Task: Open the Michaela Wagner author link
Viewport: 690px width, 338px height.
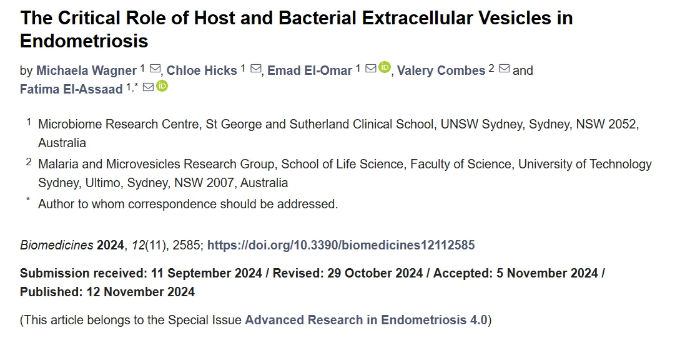Action: click(x=87, y=70)
